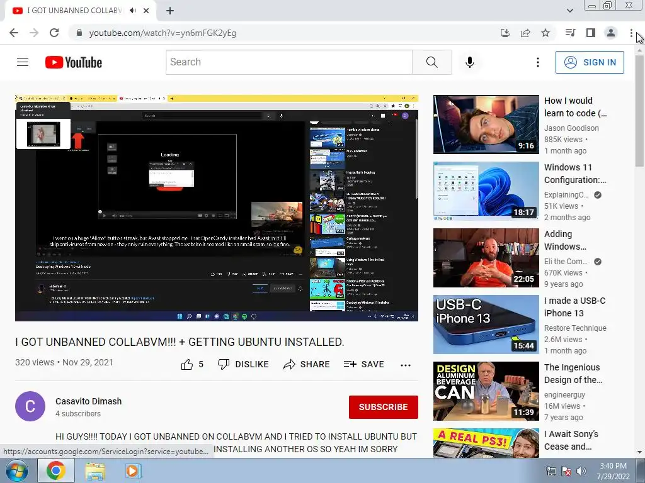The width and height of the screenshot is (645, 483).
Task: Open Chrome three-dot menu
Action: click(x=631, y=33)
